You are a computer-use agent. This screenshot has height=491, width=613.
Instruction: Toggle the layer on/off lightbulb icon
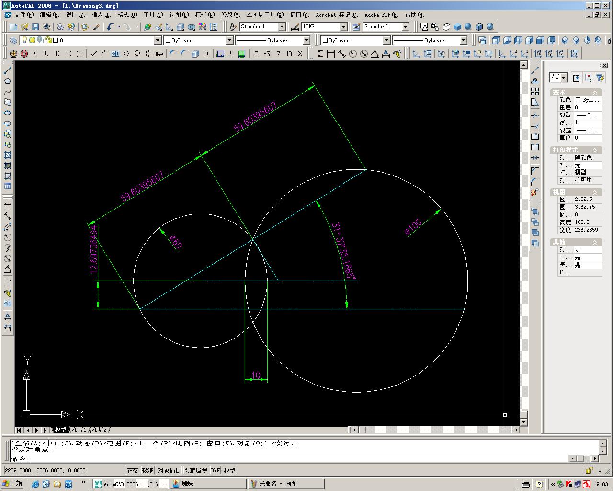pyautogui.click(x=24, y=40)
